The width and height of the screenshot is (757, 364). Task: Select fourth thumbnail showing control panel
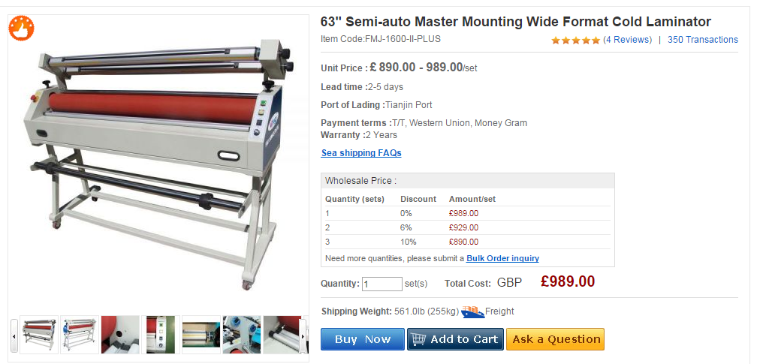tap(161, 335)
